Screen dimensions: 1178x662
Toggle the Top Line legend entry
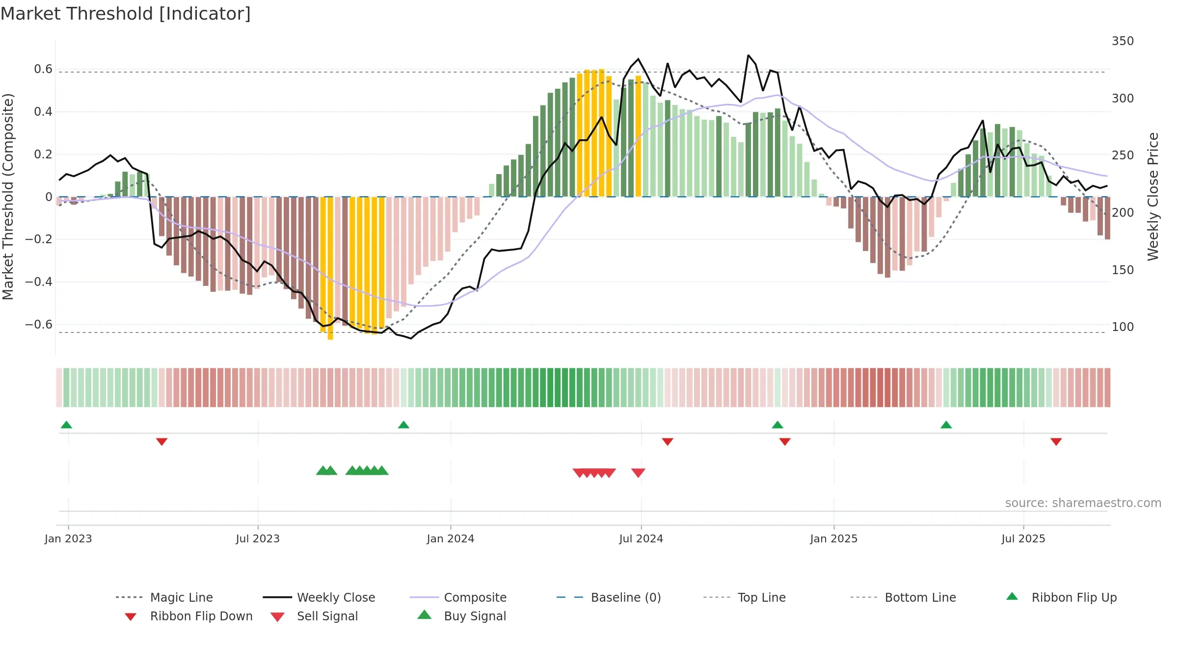pos(745,597)
